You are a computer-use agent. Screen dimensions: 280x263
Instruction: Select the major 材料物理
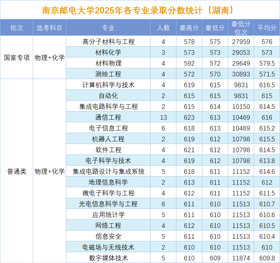tap(108, 63)
